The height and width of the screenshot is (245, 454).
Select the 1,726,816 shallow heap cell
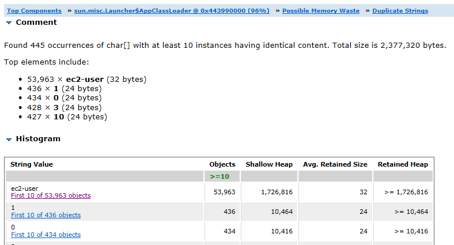269,192
